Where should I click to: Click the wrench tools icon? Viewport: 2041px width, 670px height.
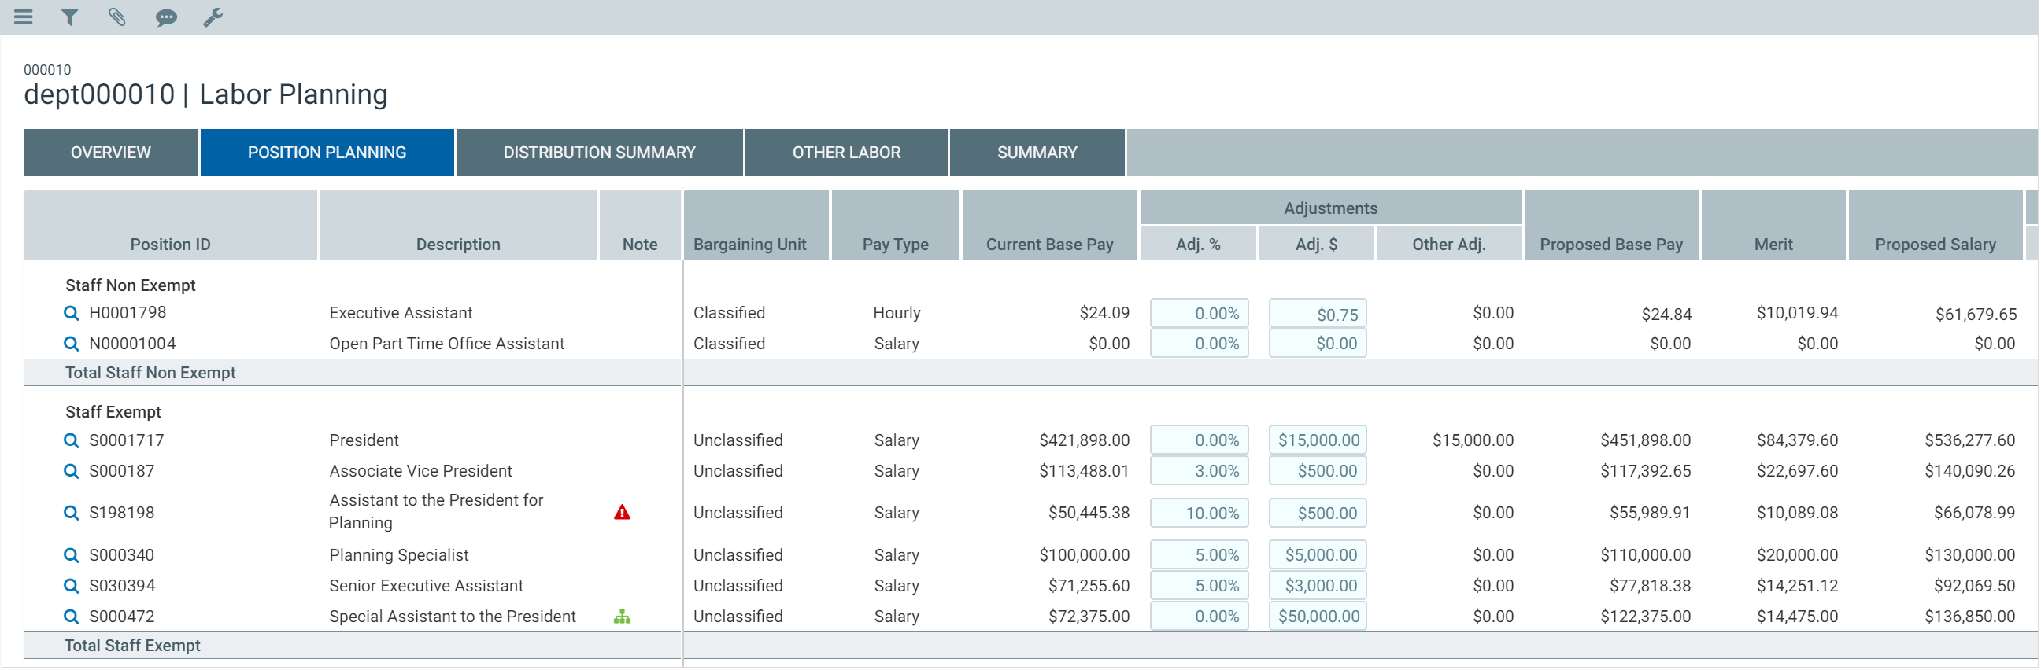click(x=213, y=17)
